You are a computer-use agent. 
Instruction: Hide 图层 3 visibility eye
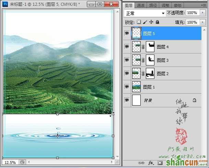(x=127, y=60)
